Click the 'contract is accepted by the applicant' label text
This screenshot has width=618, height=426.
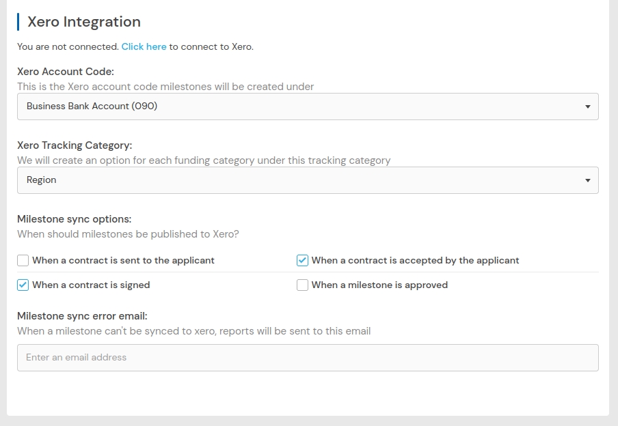click(415, 260)
